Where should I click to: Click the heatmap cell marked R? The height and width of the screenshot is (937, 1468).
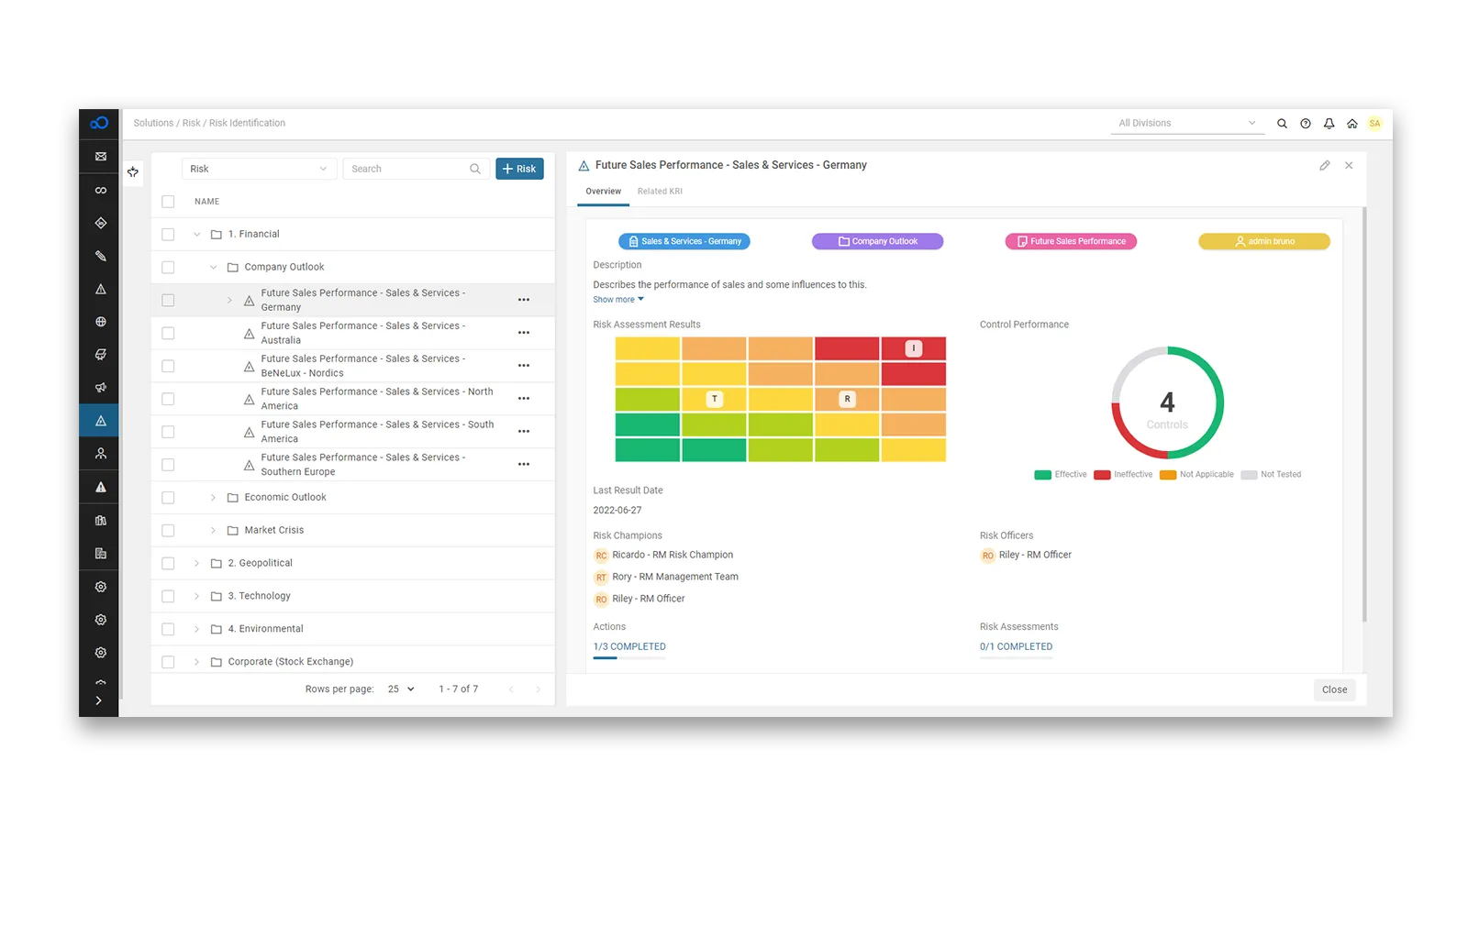click(847, 399)
